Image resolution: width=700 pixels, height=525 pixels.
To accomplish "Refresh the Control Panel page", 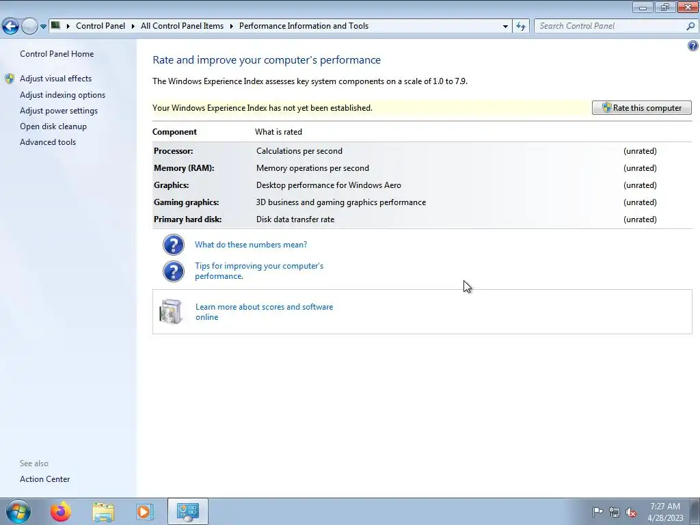I will click(520, 26).
